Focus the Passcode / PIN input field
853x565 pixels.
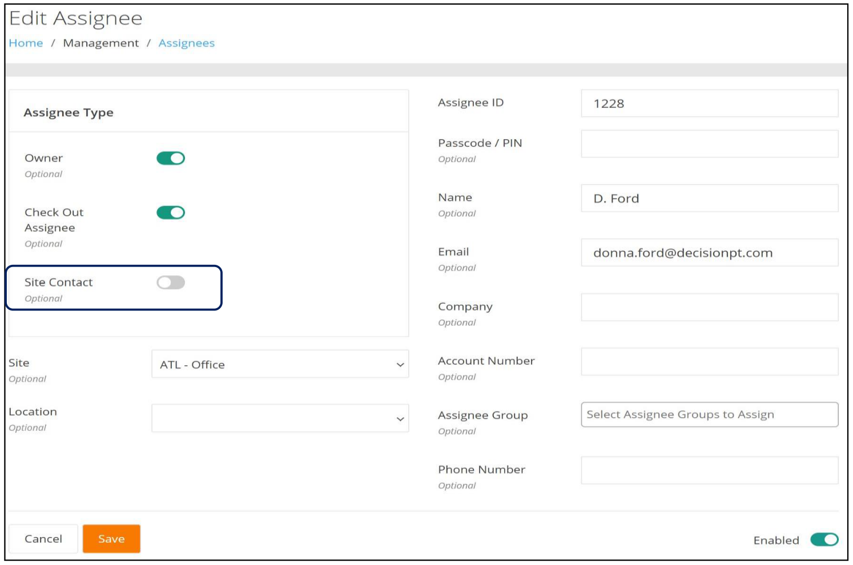pos(710,144)
